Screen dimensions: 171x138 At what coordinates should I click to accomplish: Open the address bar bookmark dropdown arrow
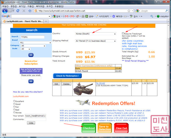pos(132,11)
